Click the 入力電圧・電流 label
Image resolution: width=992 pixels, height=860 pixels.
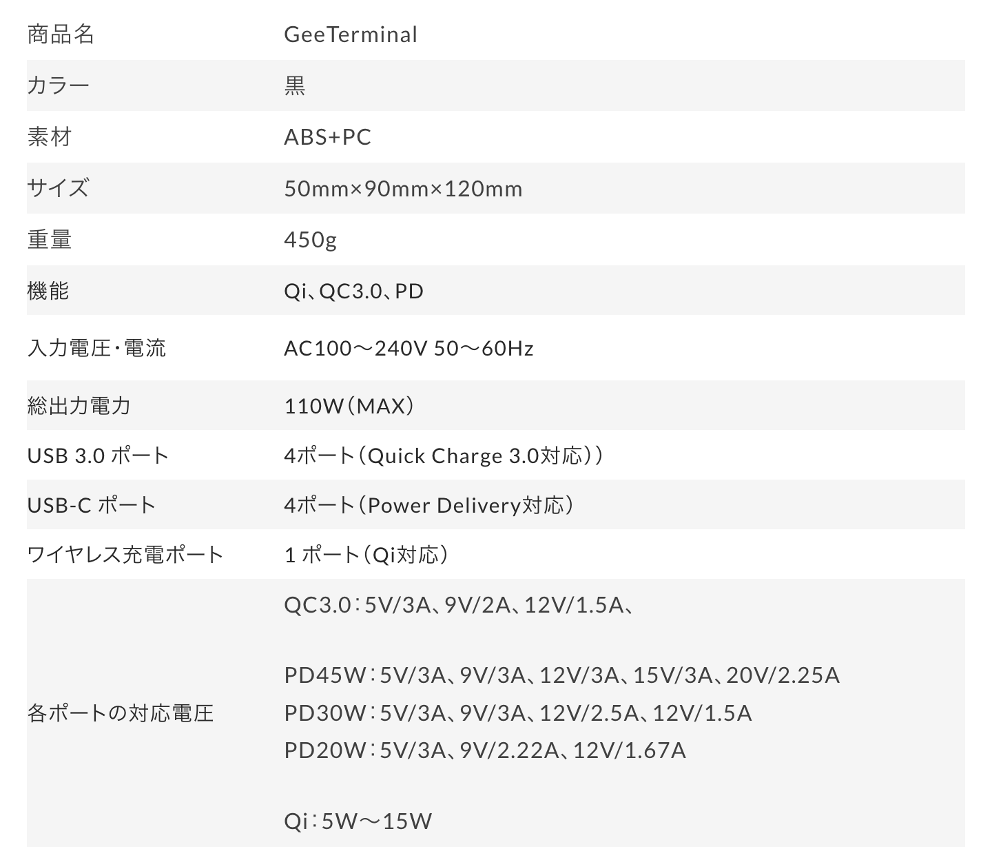click(96, 348)
